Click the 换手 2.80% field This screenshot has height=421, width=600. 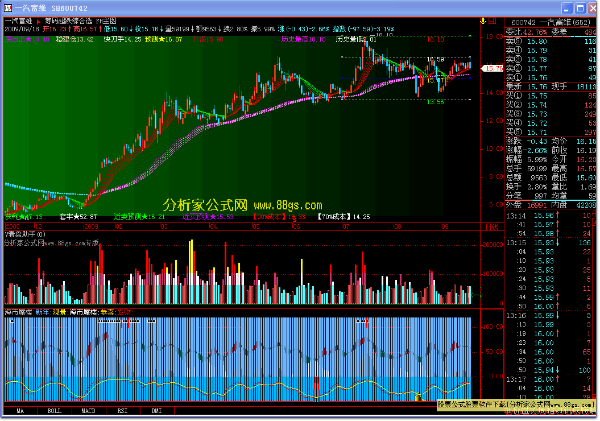coord(527,187)
